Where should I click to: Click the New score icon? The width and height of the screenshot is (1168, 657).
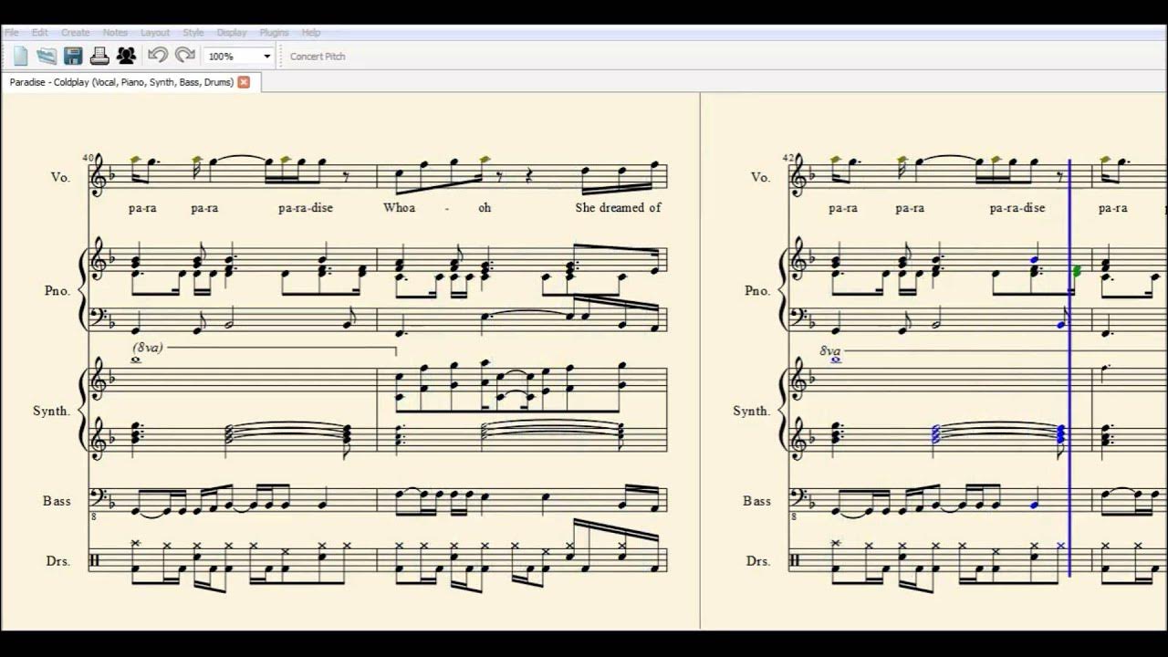point(21,56)
